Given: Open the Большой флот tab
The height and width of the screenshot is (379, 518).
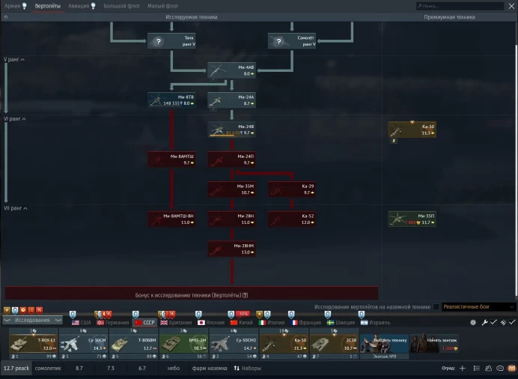Looking at the screenshot, I should pos(121,6).
